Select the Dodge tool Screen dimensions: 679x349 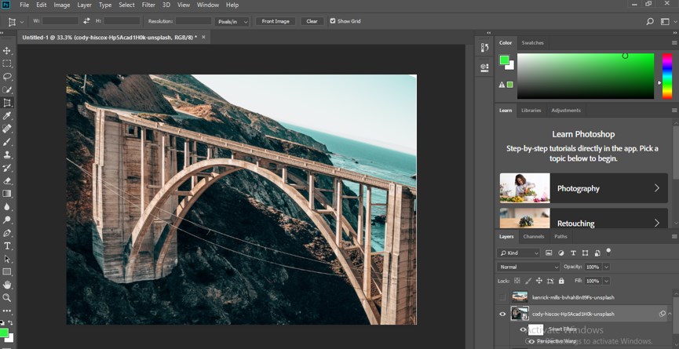pos(7,220)
